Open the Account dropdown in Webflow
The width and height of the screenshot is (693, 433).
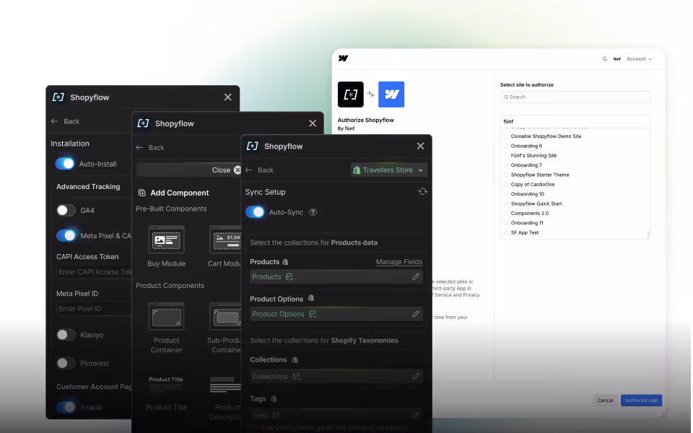point(639,58)
